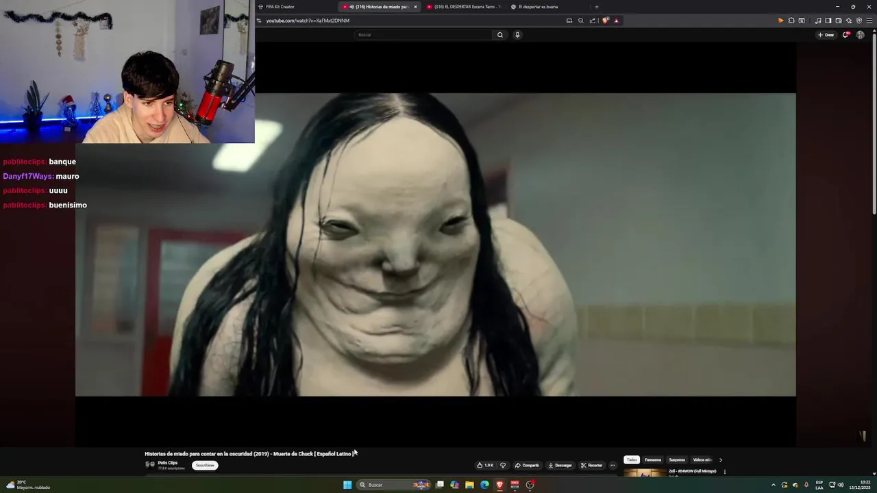Open the Zell BS4WOW recommended video thumbnail
The height and width of the screenshot is (493, 877).
pyautogui.click(x=645, y=472)
